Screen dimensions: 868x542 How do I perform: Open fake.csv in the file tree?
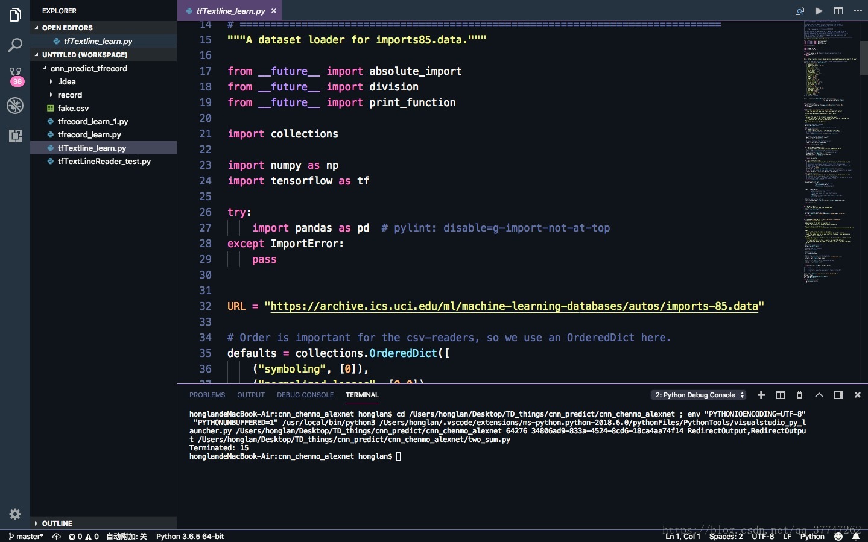coord(104,108)
